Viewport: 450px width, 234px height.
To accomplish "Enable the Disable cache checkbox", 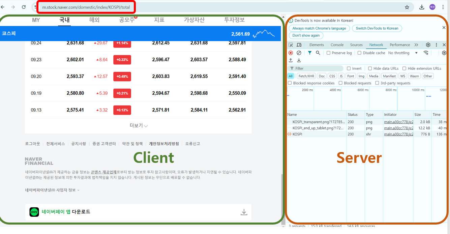I will 359,53.
